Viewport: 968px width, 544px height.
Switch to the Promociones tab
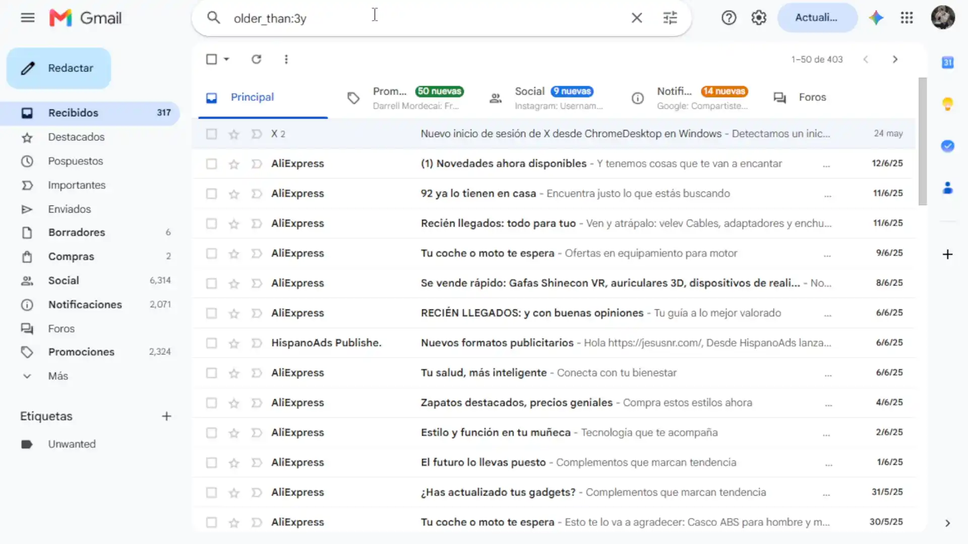(x=406, y=98)
